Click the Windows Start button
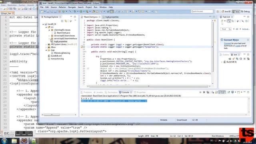The height and width of the screenshot is (144, 256). coord(4,141)
